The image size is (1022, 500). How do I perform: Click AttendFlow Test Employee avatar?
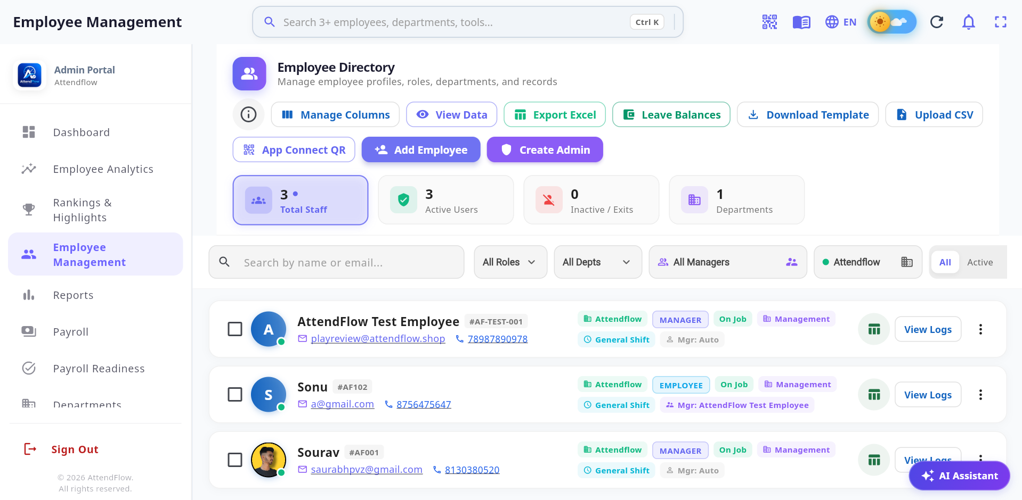coord(269,329)
